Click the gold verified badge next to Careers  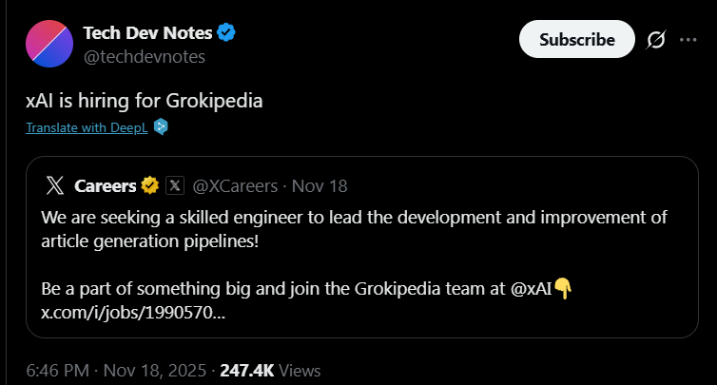pyautogui.click(x=150, y=184)
